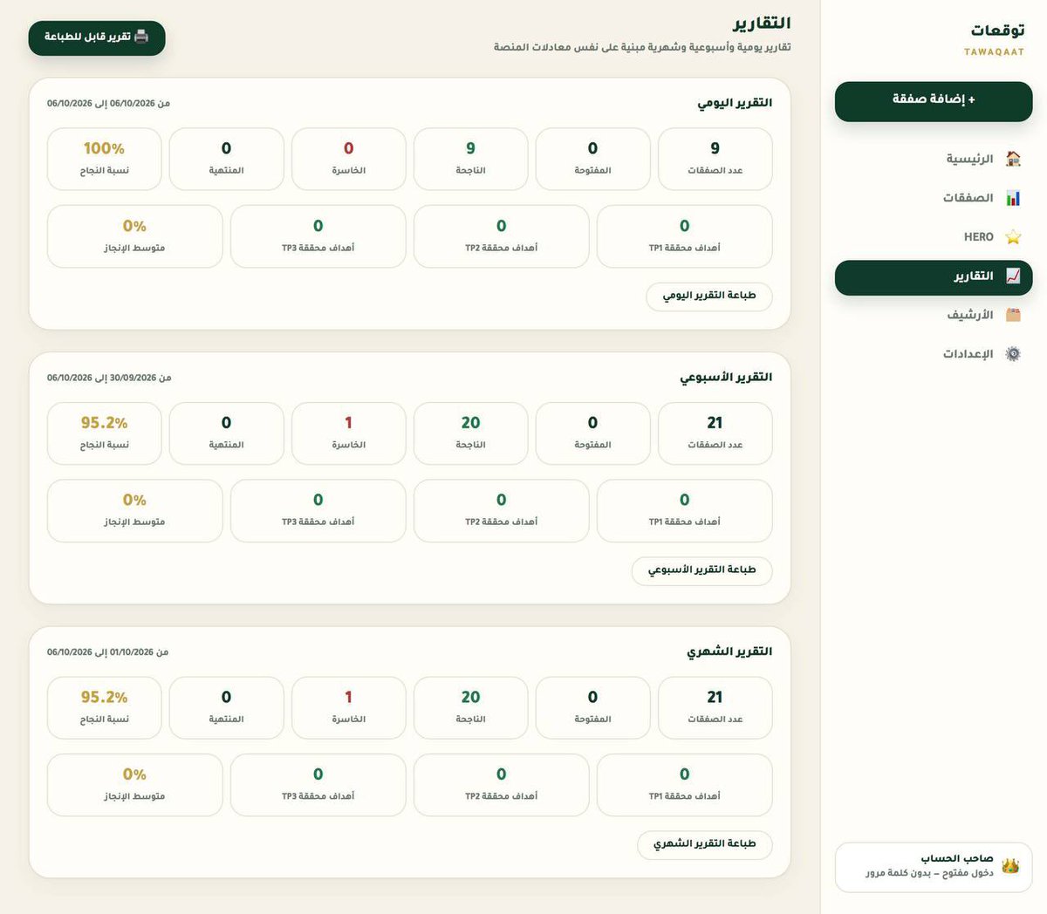The width and height of the screenshot is (1047, 914).
Task: Click التقرير الأسبوعي section title
Action: point(726,378)
